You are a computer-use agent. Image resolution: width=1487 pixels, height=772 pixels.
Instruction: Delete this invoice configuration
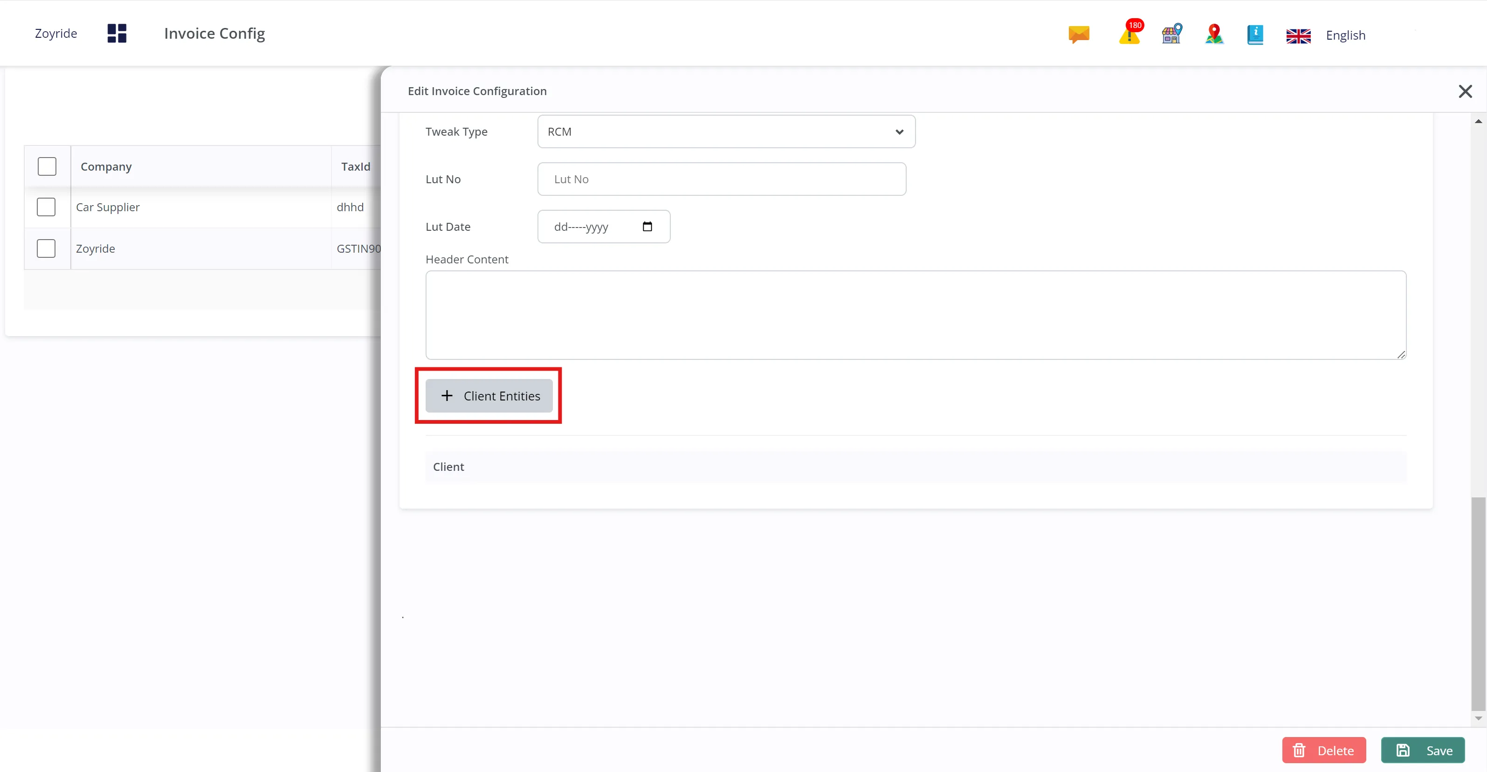click(1324, 750)
